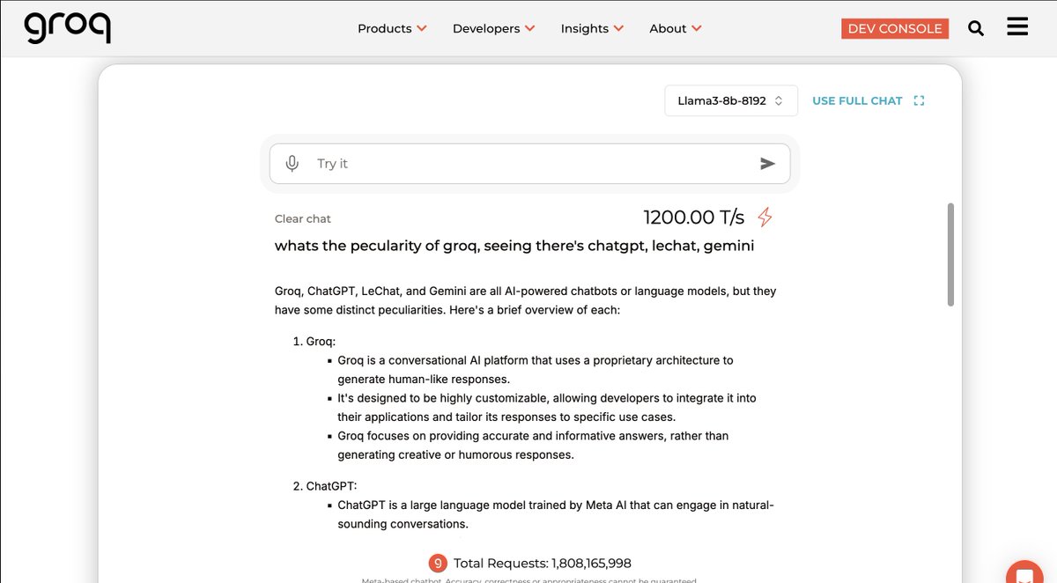
Task: Click the lightning bolt speed icon
Action: pos(765,217)
